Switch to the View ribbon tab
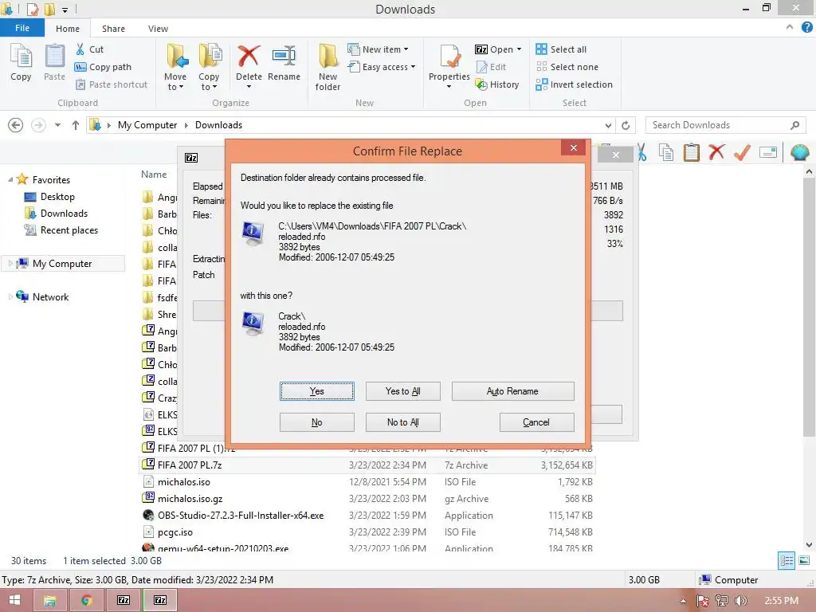Screen dimensions: 816x612 click(x=159, y=29)
